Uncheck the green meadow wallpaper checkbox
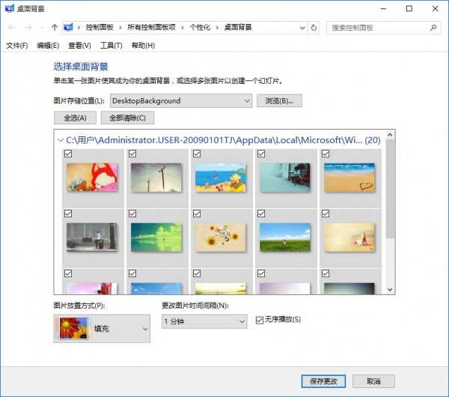Viewport: 449px width, 397px height. (x=260, y=213)
